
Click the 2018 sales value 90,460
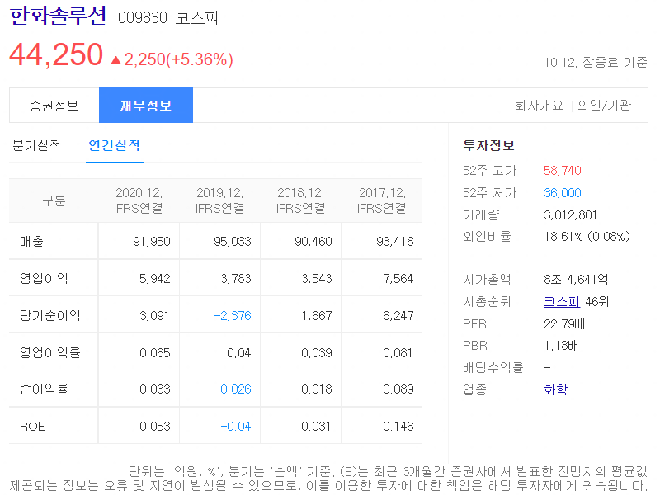click(x=313, y=241)
